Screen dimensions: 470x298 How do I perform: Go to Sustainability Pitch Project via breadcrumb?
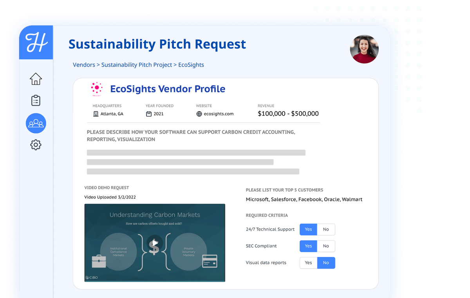[137, 65]
